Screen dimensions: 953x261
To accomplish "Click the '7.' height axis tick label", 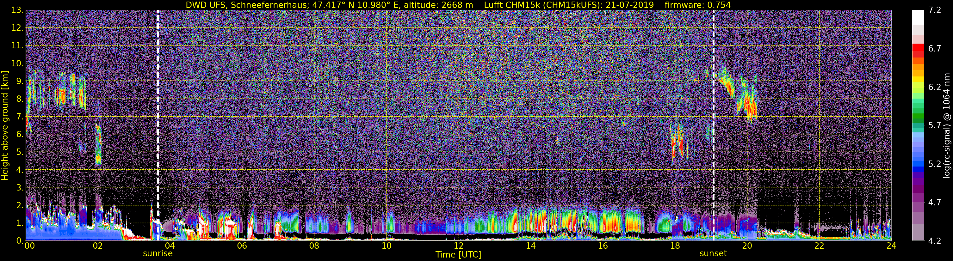I will tap(20, 117).
